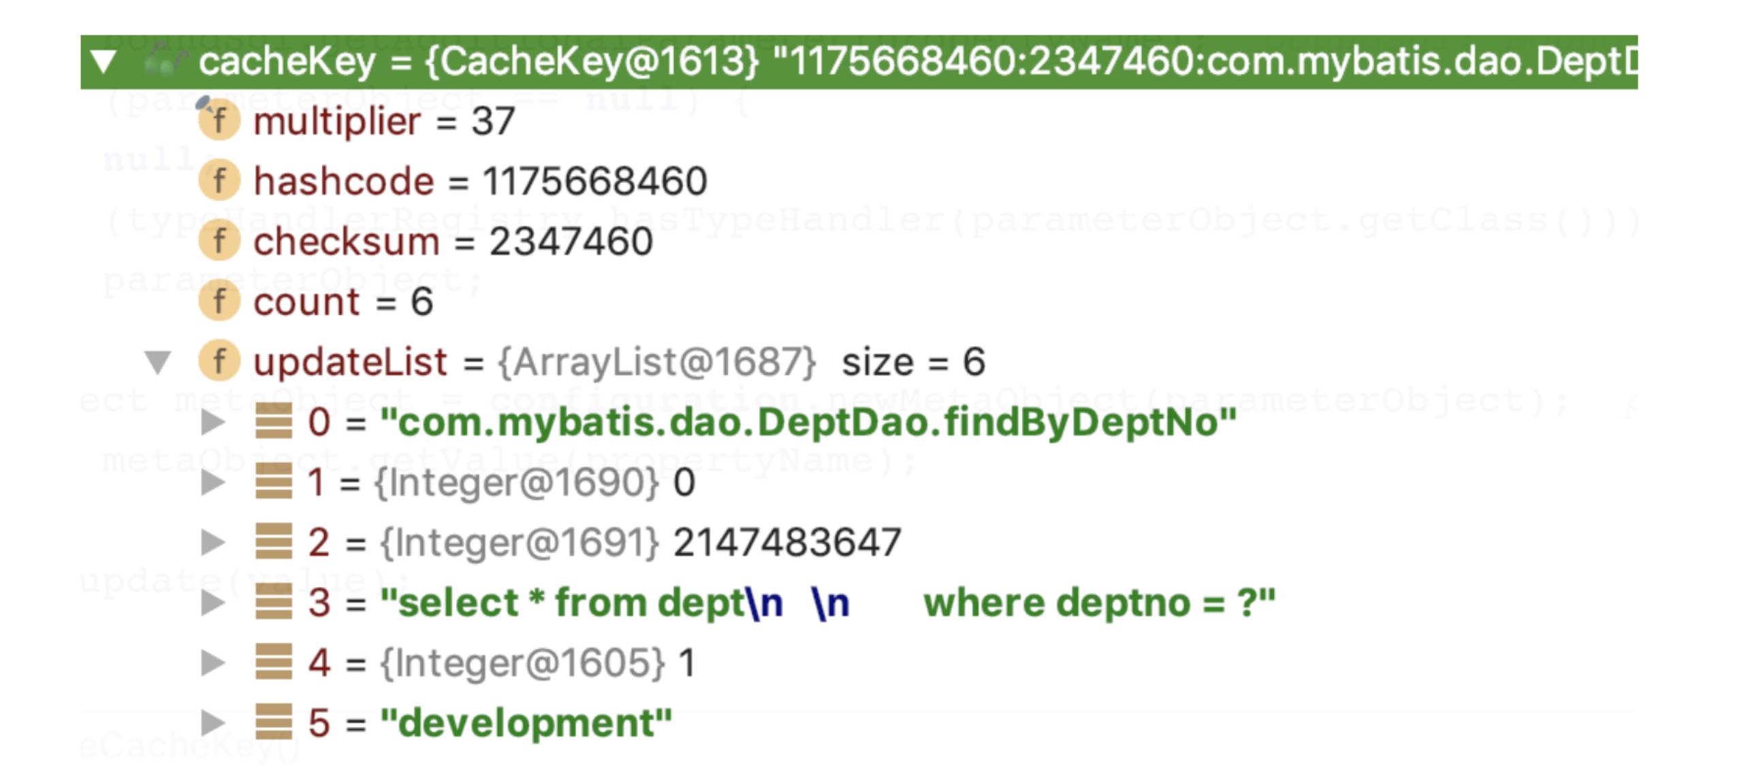Expand element 2 Integer@1691 node

click(212, 542)
